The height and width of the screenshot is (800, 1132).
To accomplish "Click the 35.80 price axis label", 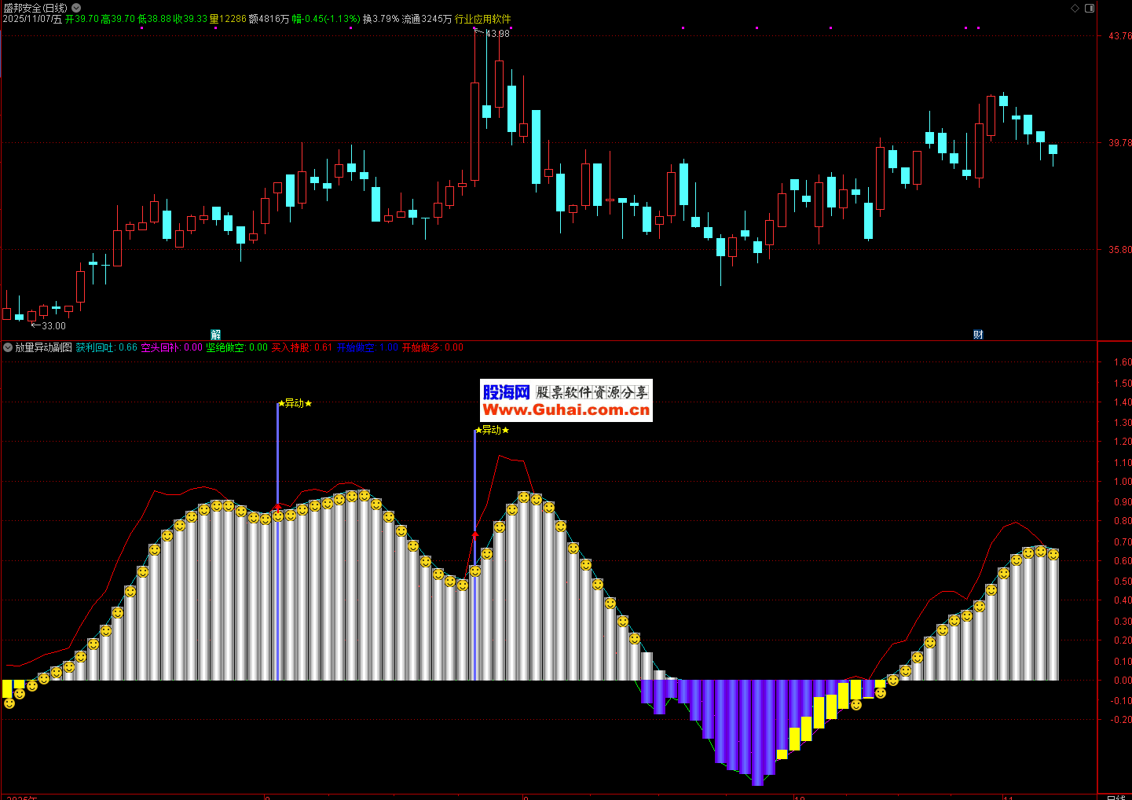I will pyautogui.click(x=1119, y=250).
